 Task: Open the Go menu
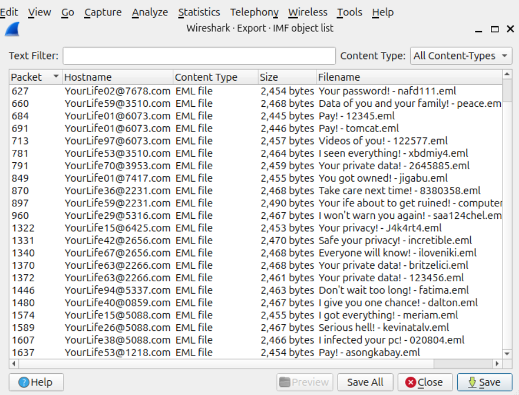pos(68,12)
